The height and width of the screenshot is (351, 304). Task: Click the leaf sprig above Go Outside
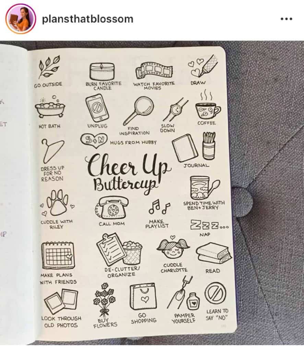point(49,66)
